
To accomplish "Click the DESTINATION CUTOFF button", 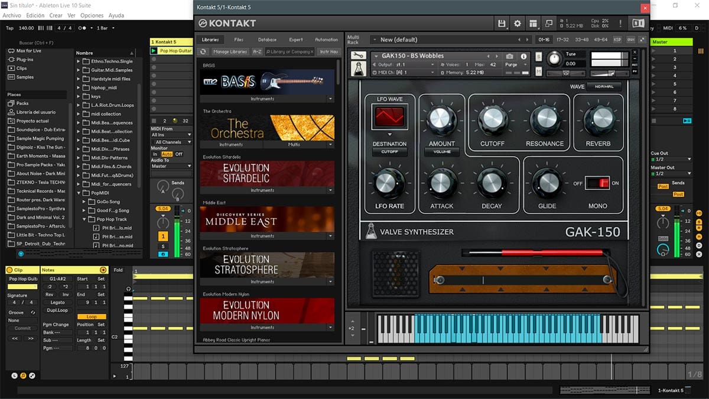I will (x=389, y=152).
